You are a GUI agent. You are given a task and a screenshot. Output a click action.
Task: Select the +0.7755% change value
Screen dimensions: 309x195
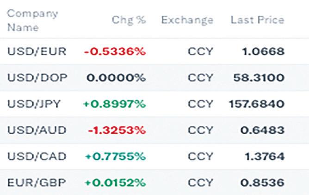[116, 156]
